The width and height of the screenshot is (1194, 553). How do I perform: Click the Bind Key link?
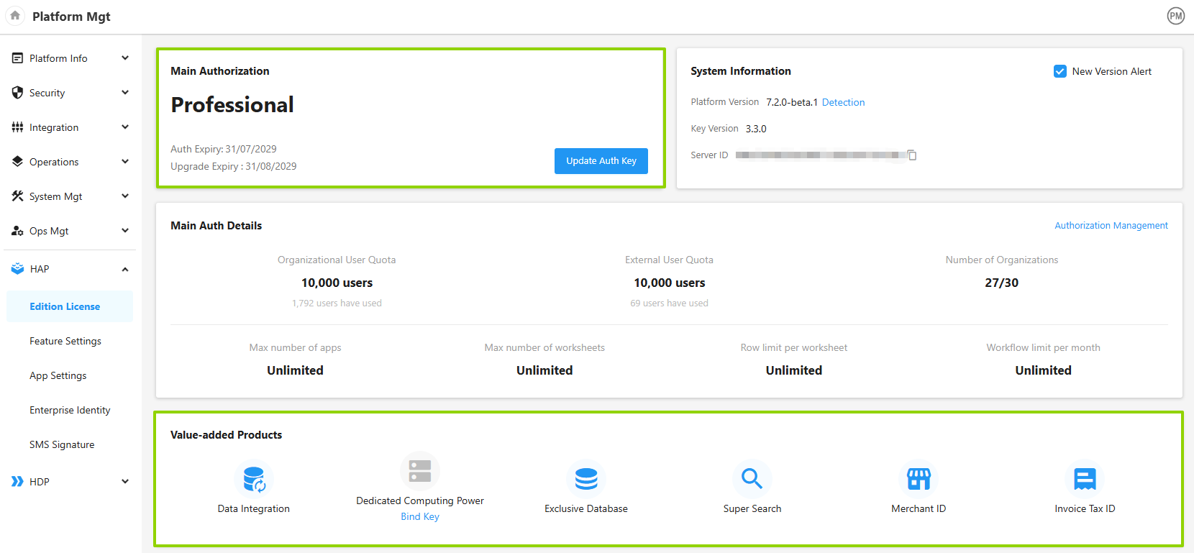pos(420,516)
